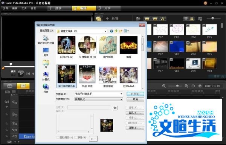Select file thumbnail A分A寸A (2)

(66, 47)
